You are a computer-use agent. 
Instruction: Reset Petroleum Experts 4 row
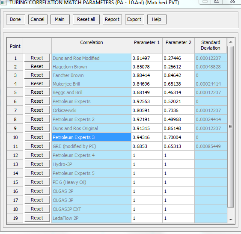pyautogui.click(x=37, y=155)
